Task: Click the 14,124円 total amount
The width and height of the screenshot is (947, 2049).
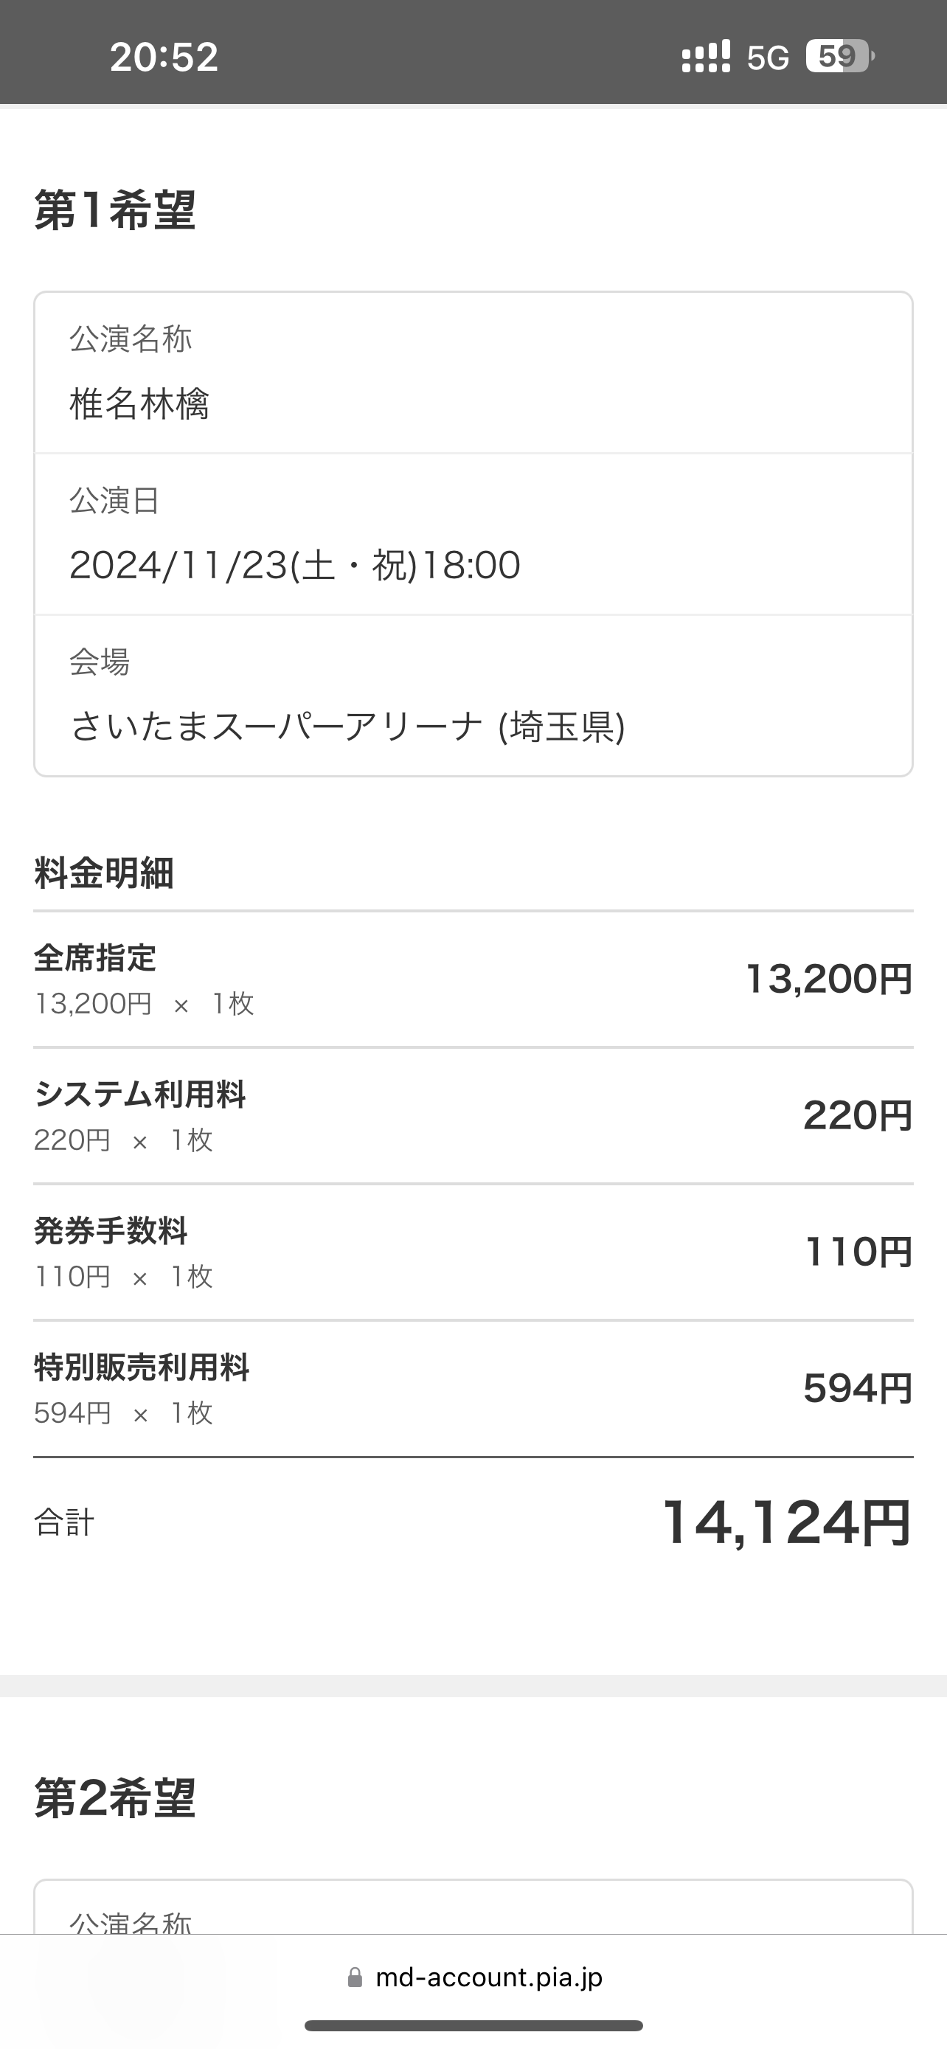Action: [786, 1523]
